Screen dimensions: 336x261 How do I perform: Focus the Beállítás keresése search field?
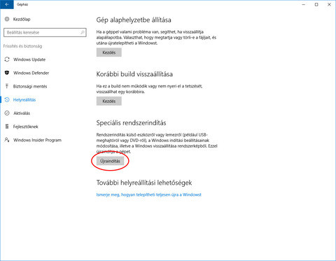45,32
